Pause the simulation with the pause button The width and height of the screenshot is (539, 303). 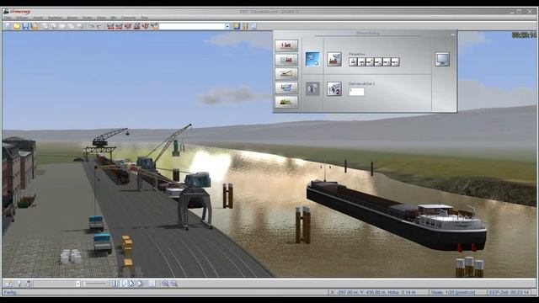coord(116,284)
